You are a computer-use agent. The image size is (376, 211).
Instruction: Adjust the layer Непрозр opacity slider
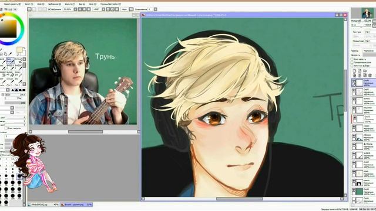tap(370, 55)
